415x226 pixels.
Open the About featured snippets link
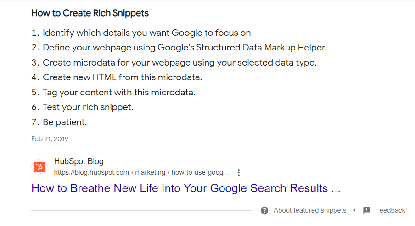(x=310, y=210)
